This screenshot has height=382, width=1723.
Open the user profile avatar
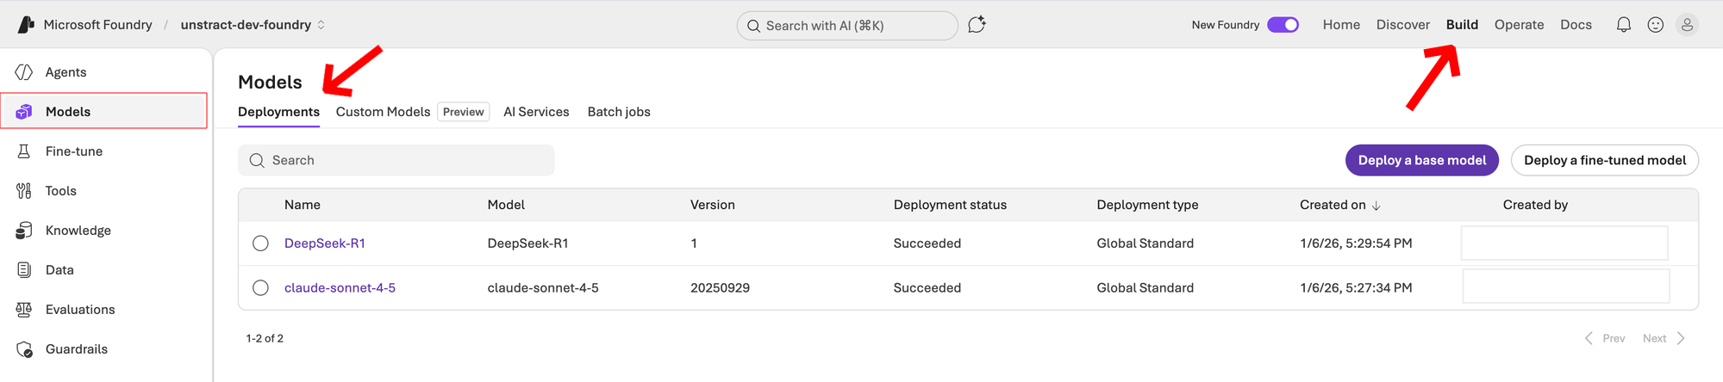pyautogui.click(x=1687, y=25)
